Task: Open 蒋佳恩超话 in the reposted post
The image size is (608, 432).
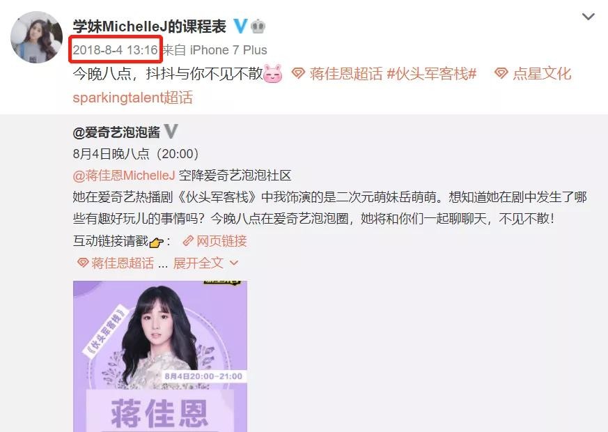Action: [x=123, y=263]
